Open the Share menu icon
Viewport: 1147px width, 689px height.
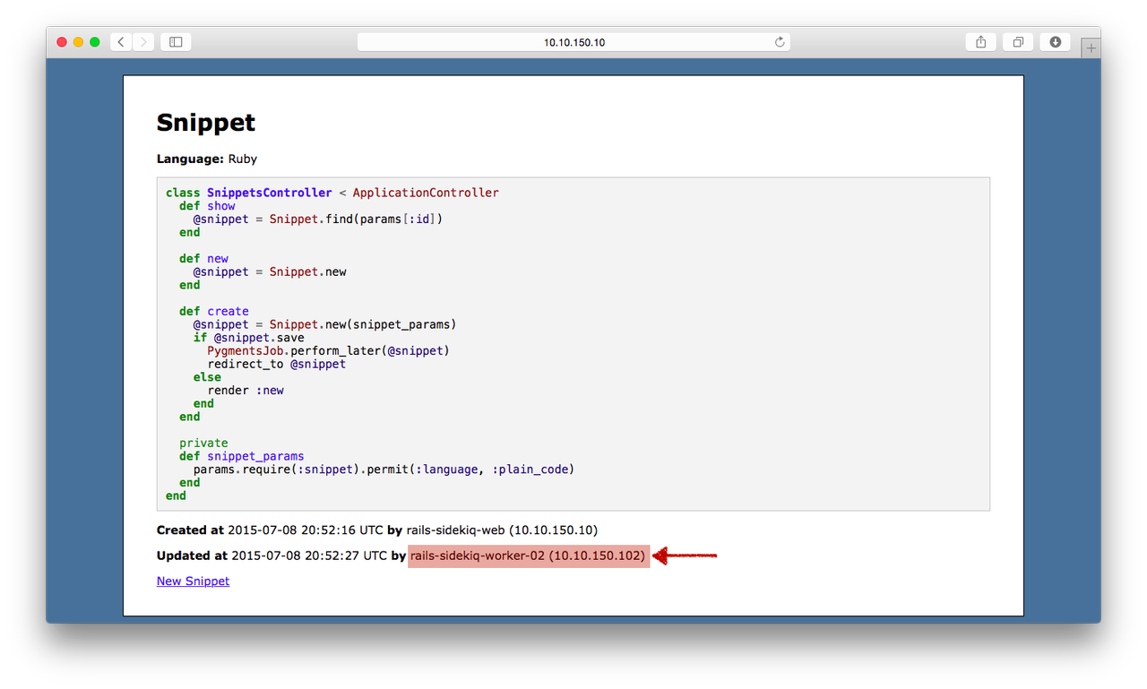pos(981,41)
